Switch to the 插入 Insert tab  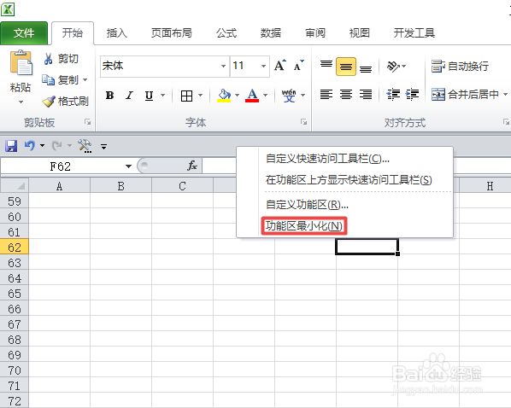116,33
